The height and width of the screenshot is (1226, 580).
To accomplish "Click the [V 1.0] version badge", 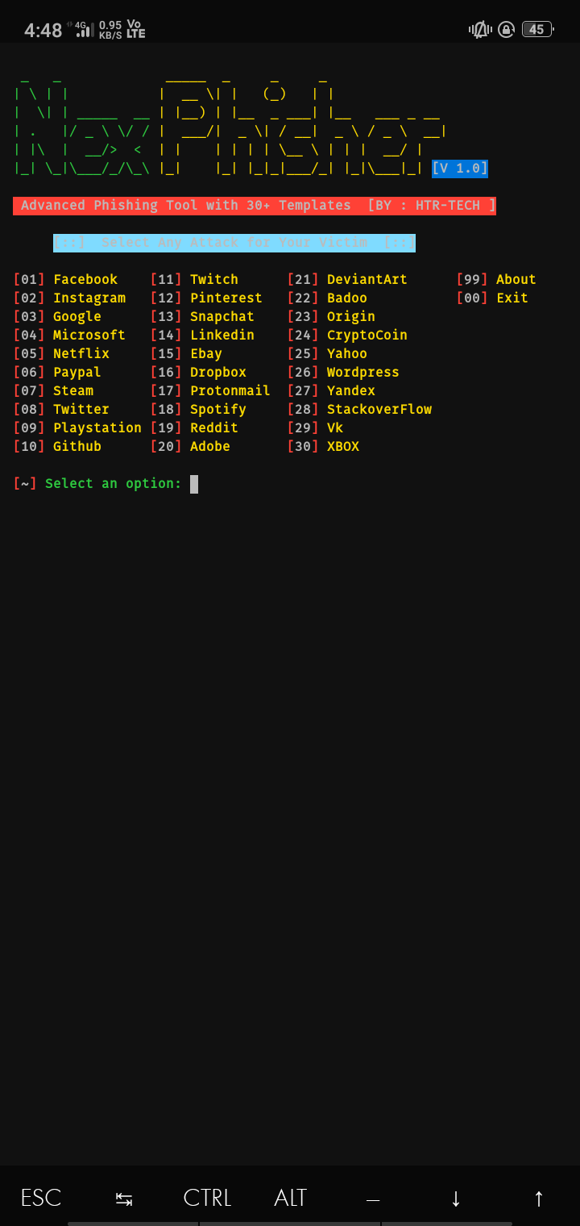I will [x=460, y=168].
